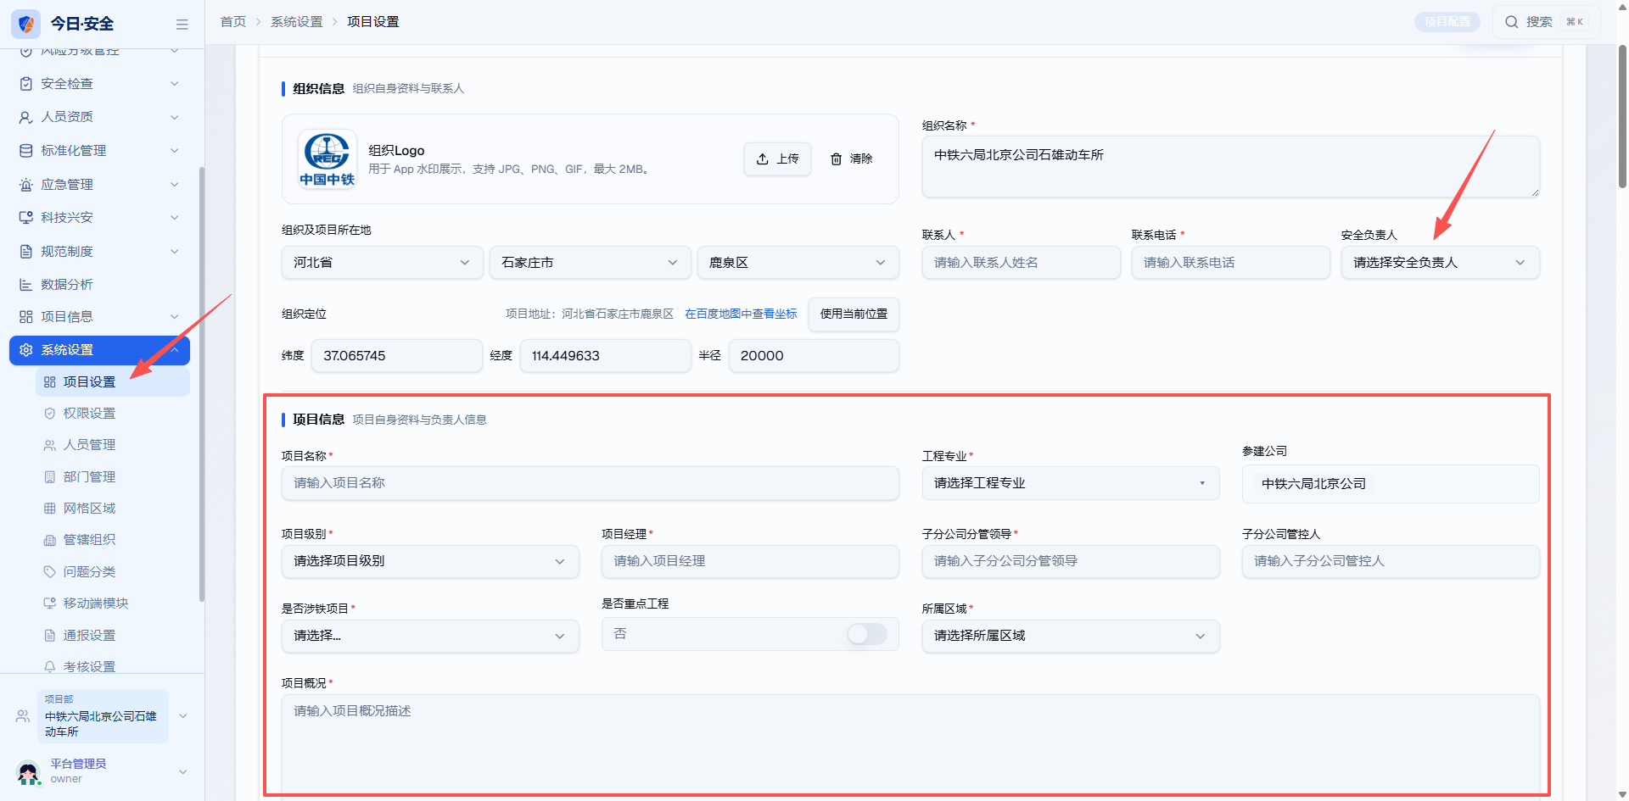Open the 石家庄市 city dropdown
The image size is (1629, 801).
pyautogui.click(x=590, y=263)
